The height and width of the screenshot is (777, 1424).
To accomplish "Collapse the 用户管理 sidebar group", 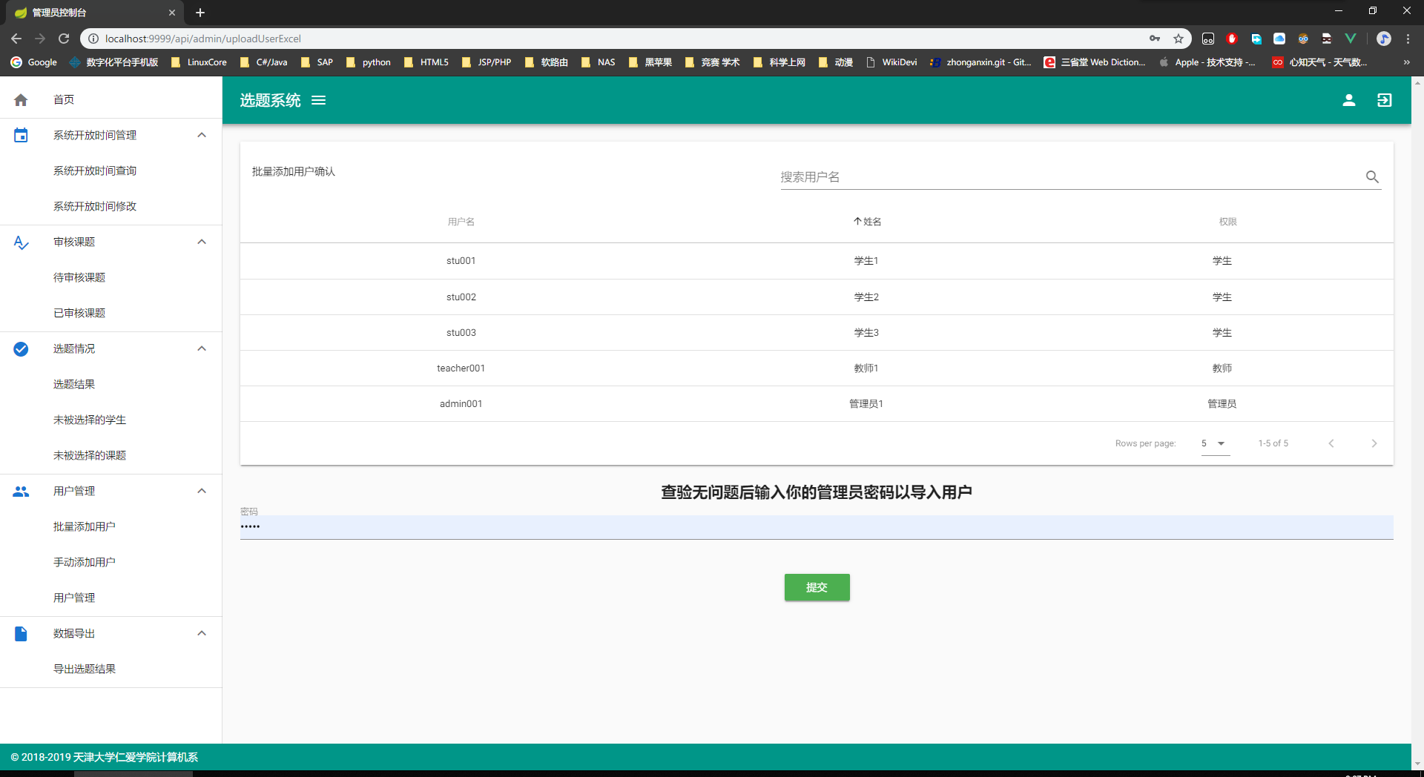I will coord(202,491).
